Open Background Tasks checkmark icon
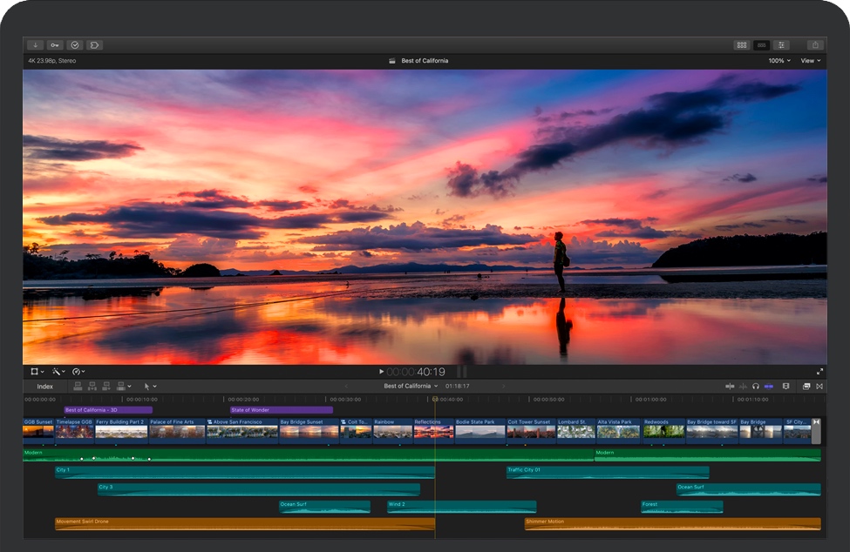The width and height of the screenshot is (850, 552). tap(75, 44)
